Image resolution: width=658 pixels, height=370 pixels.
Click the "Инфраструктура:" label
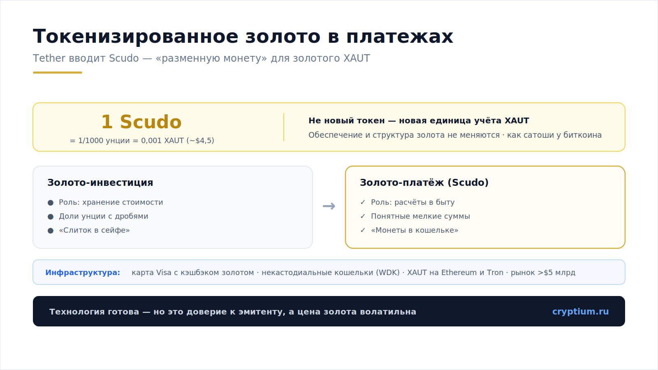pyautogui.click(x=83, y=273)
